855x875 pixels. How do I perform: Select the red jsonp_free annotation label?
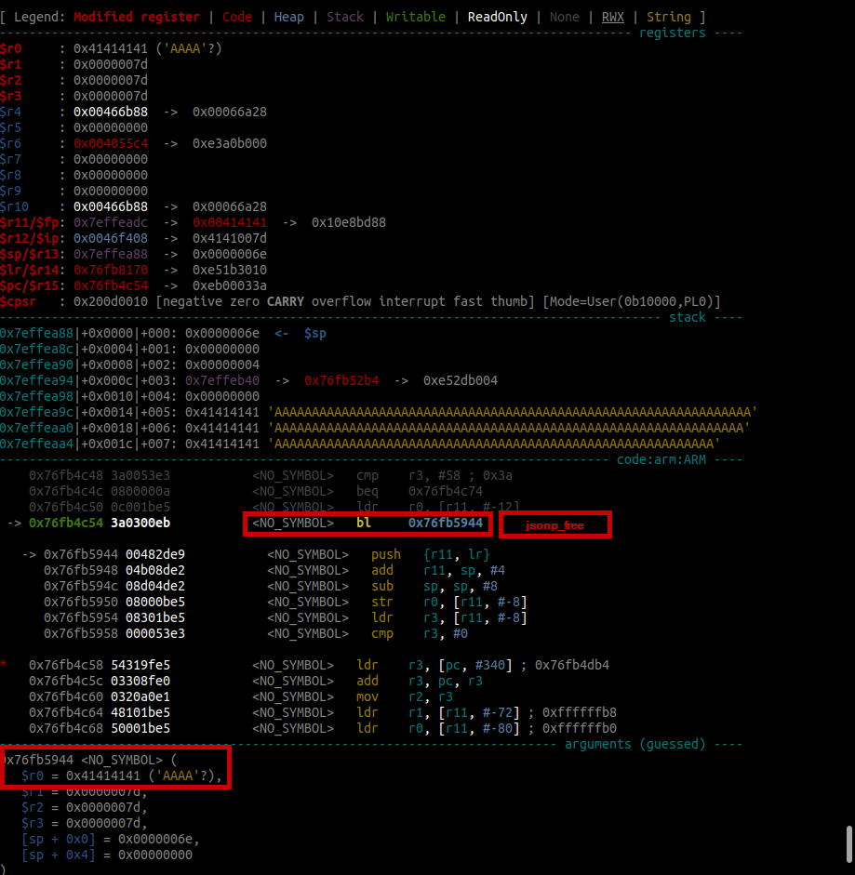[x=554, y=525]
